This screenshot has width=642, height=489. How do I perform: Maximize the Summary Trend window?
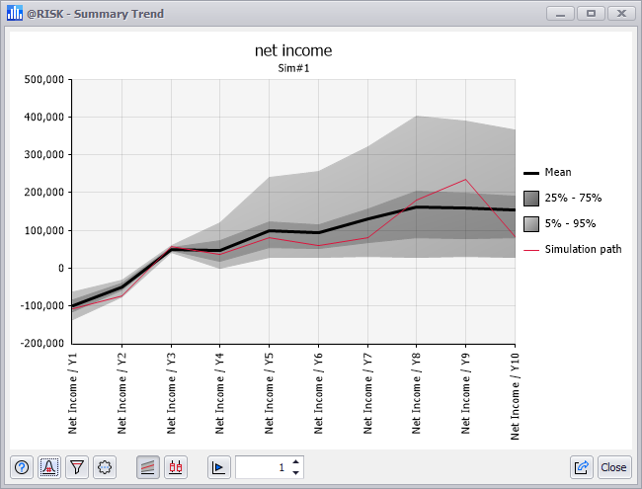(592, 14)
